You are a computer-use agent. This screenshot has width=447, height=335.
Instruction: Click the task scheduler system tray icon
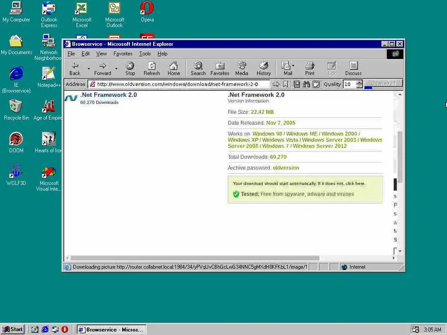click(x=416, y=329)
